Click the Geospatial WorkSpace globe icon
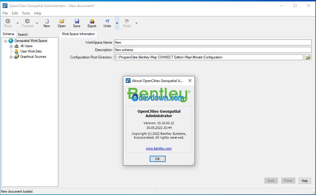Viewport: 316px width, 195px height. (x=11, y=41)
